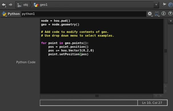
Task: Open the obj network path segment
Action: (23, 5)
